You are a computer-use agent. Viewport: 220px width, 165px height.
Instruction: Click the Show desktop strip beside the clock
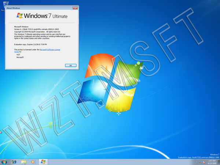(x=219, y=162)
